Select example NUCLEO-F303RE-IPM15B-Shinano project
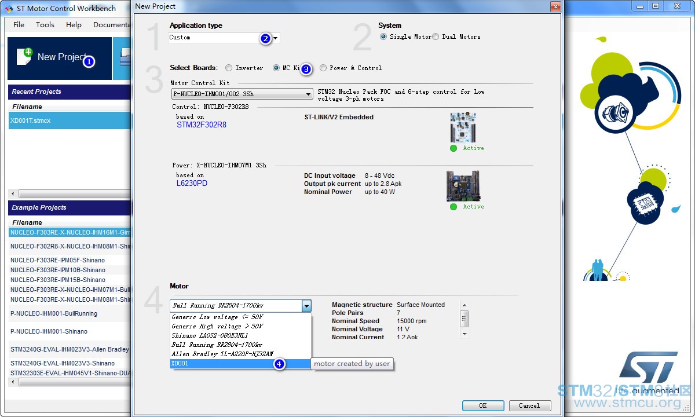695x417 pixels. (69, 280)
